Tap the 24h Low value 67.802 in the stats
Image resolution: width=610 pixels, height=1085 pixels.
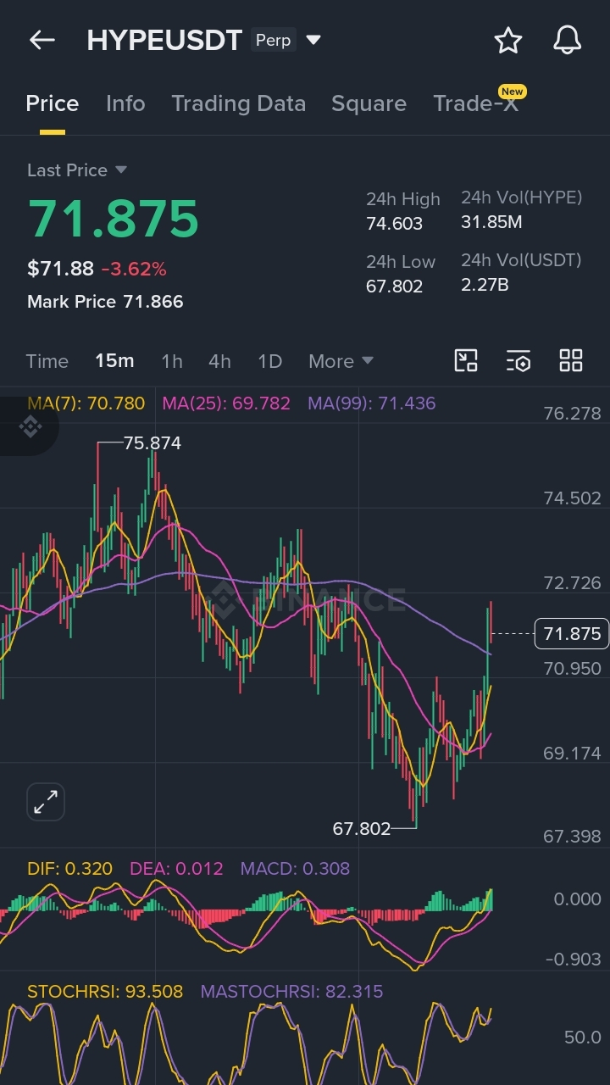coord(394,287)
